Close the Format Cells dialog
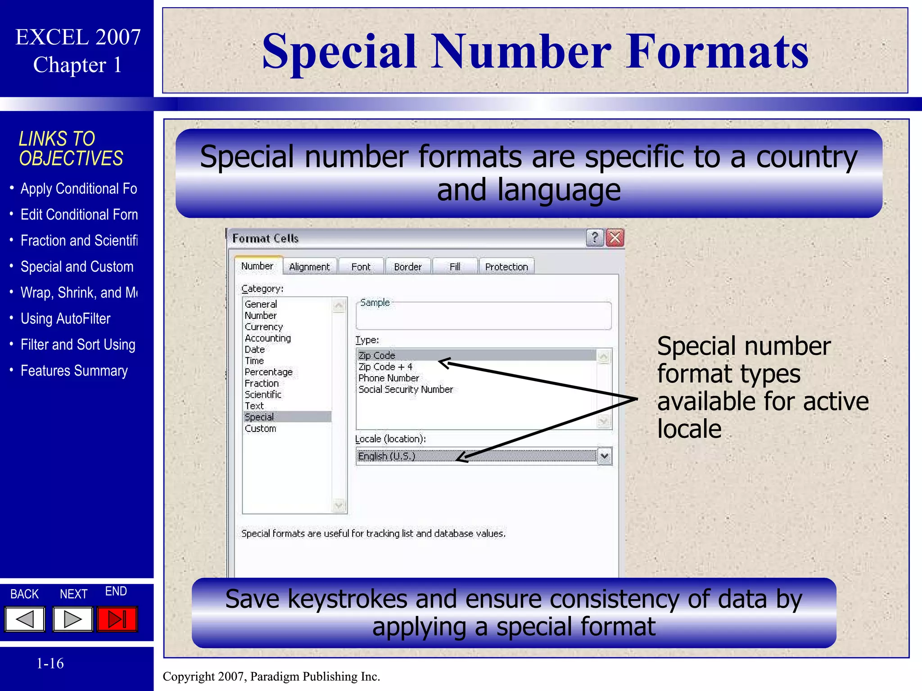The width and height of the screenshot is (922, 691). pyautogui.click(x=615, y=238)
